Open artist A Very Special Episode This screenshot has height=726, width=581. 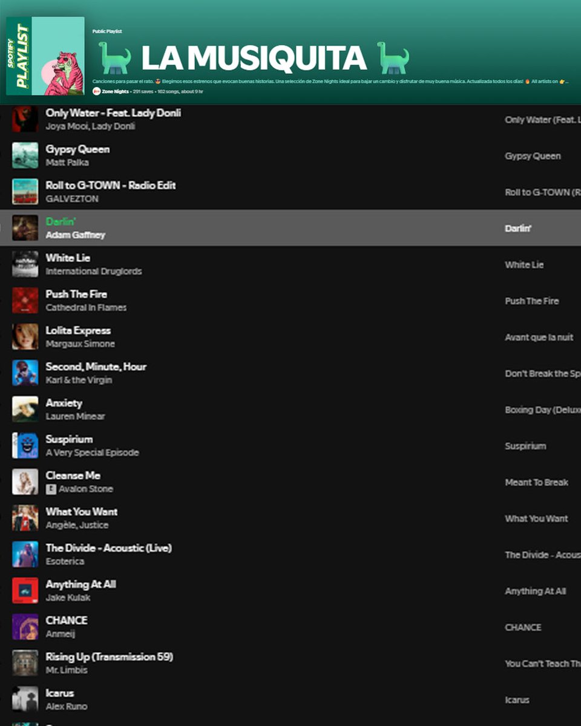click(x=92, y=453)
